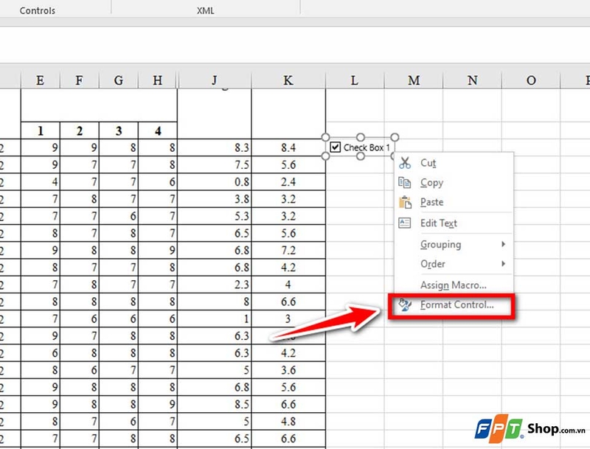Click the Format Control paintbrush icon
This screenshot has height=449, width=590.
pyautogui.click(x=404, y=305)
